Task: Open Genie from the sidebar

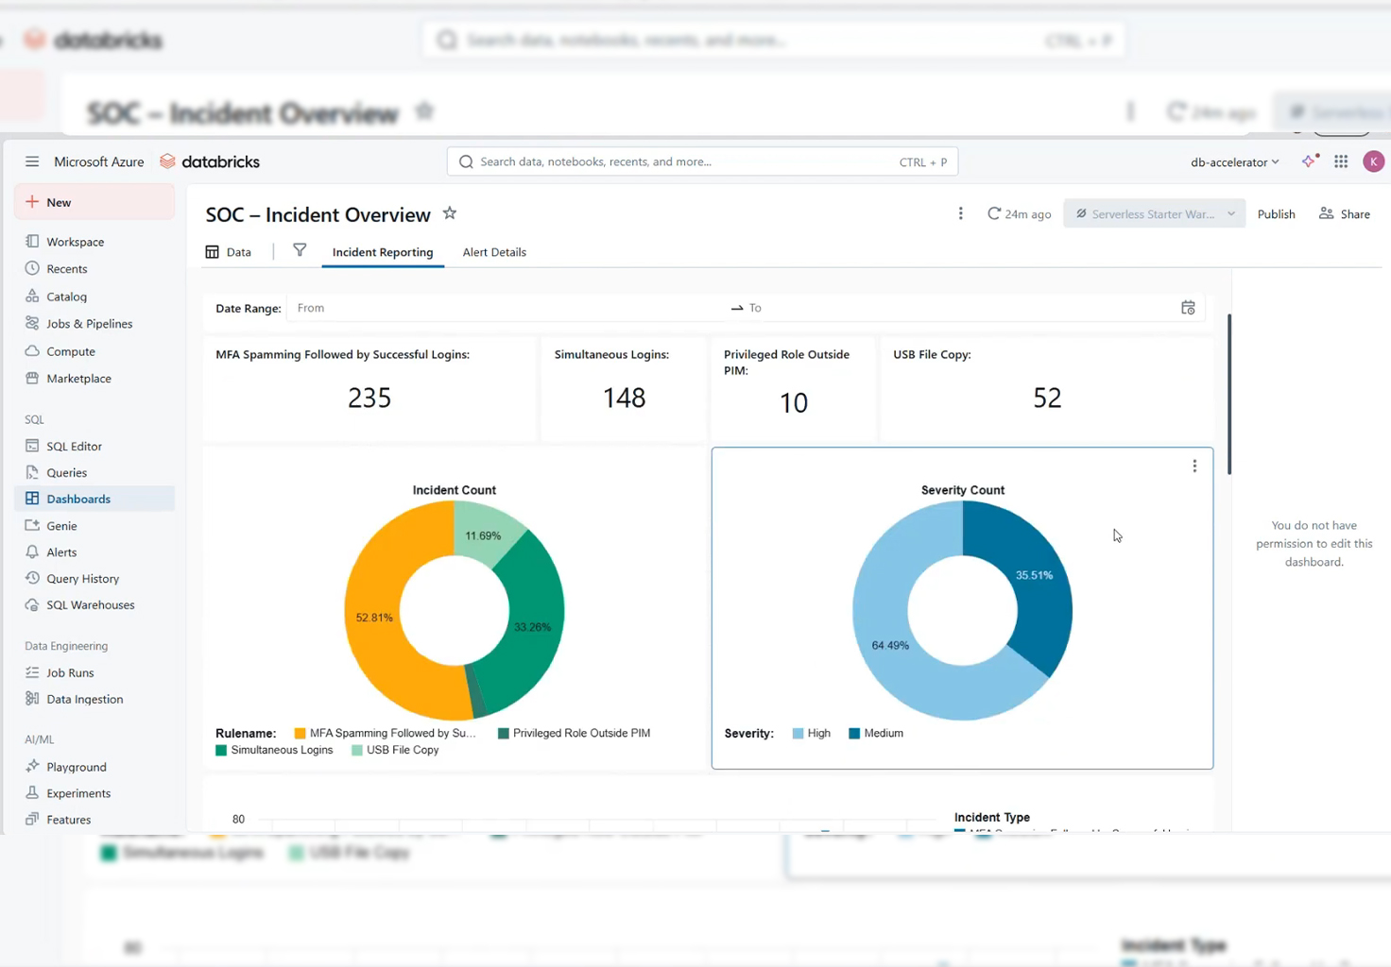Action: pyautogui.click(x=62, y=525)
